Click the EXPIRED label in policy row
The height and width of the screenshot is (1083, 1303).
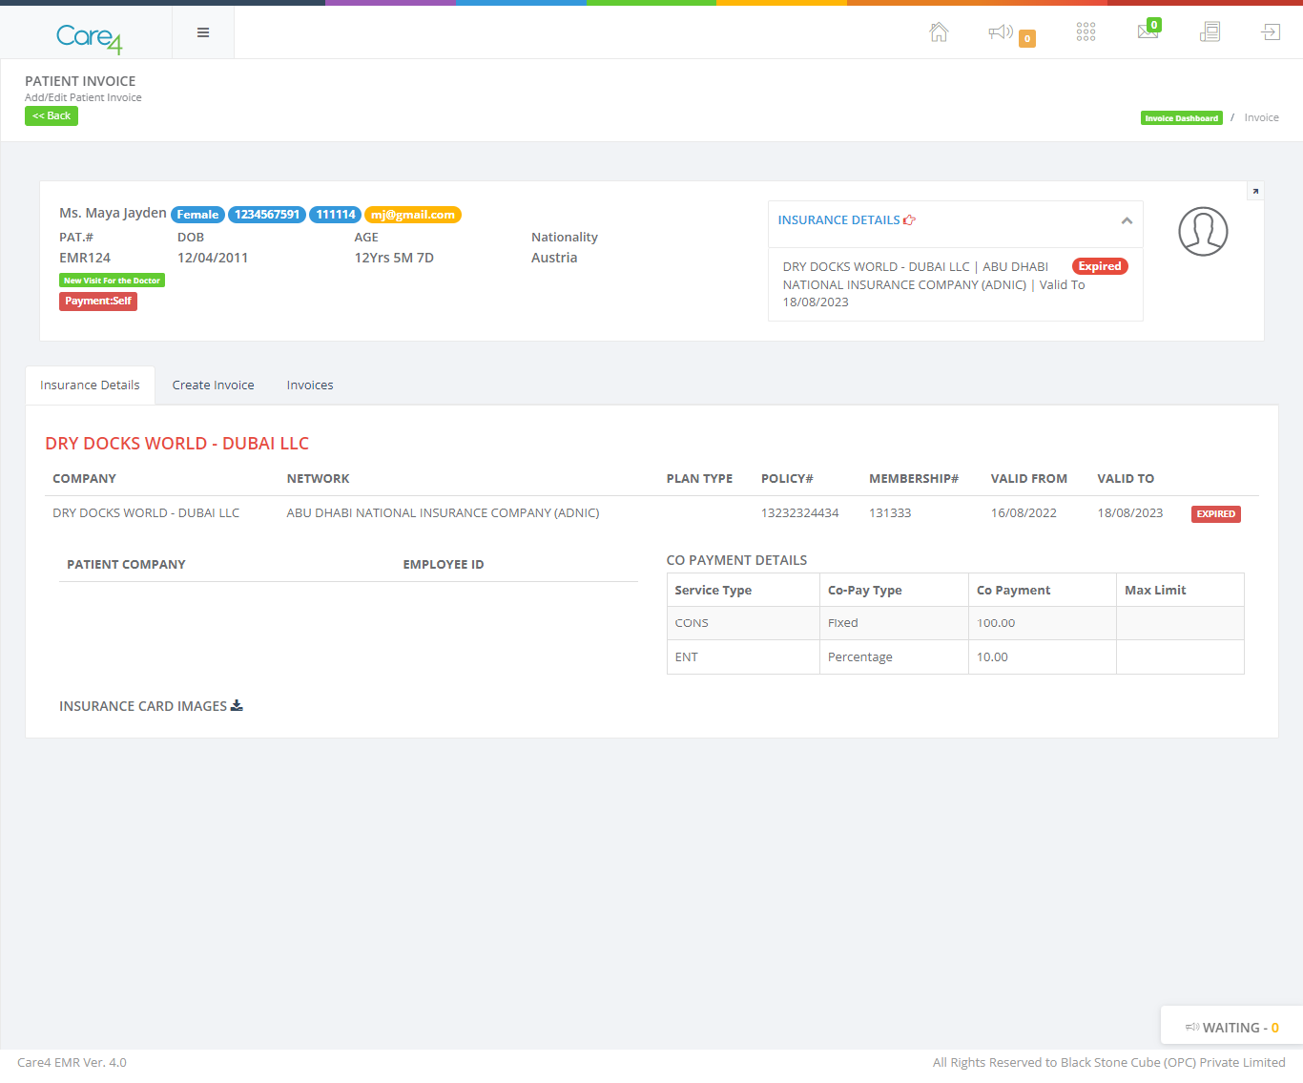tap(1216, 514)
